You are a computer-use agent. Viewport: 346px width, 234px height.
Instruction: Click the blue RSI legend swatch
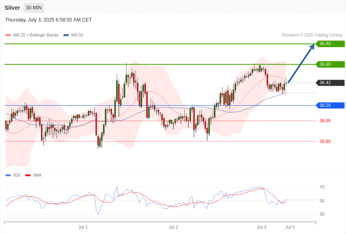pyautogui.click(x=8, y=175)
